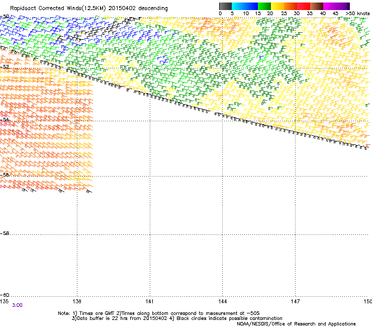Click the brown 35-40 knots legend swatch
372x327 pixels.
pos(317,6)
